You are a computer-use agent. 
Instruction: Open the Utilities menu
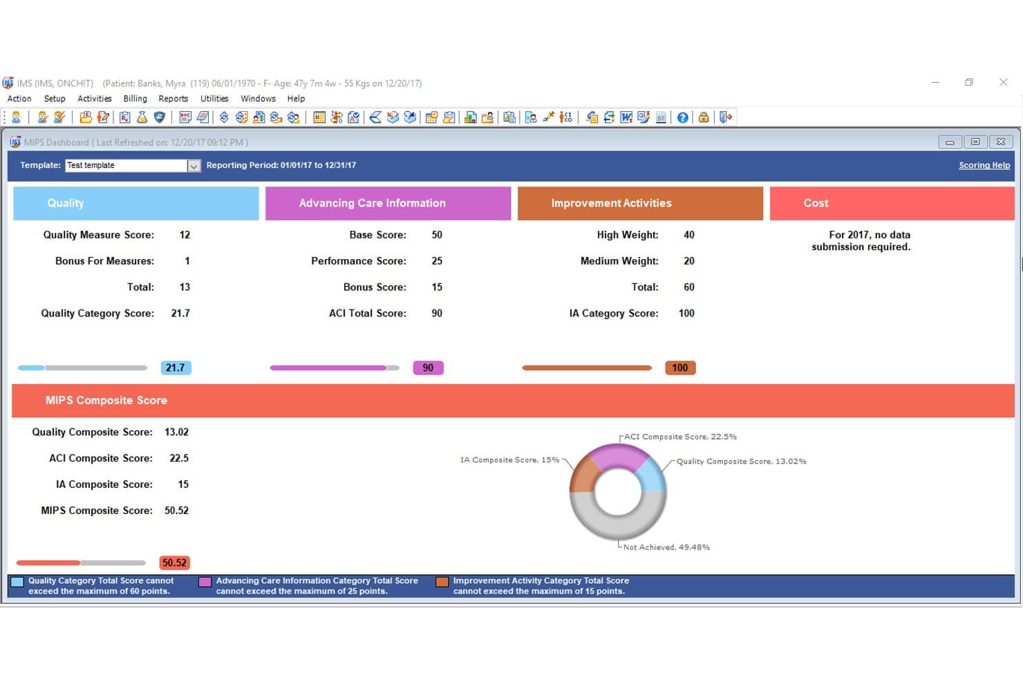pyautogui.click(x=214, y=99)
